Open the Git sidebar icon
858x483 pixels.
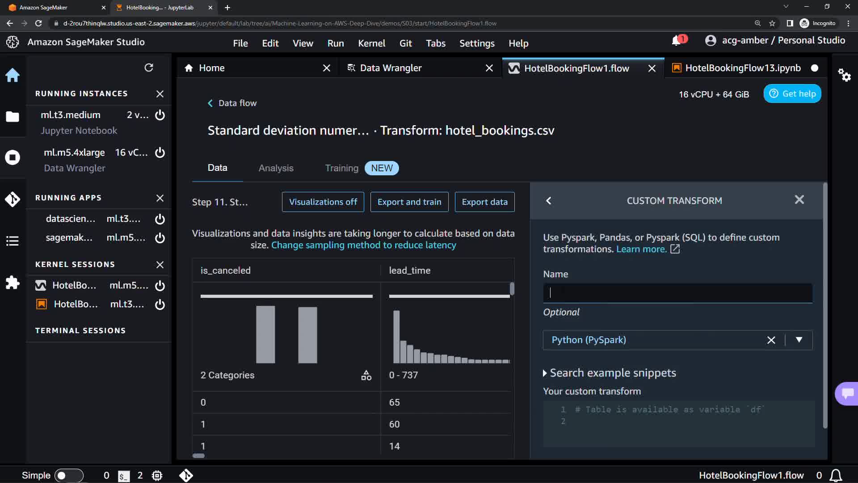click(13, 199)
